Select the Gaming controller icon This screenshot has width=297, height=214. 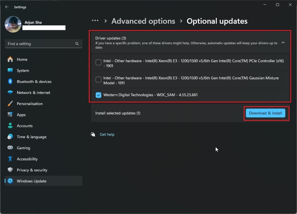[x=10, y=148]
